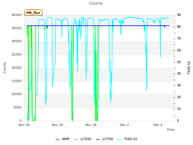The height and width of the screenshot is (145, 193).
Task: Click the red WMP legend swatch
Action: (57, 140)
